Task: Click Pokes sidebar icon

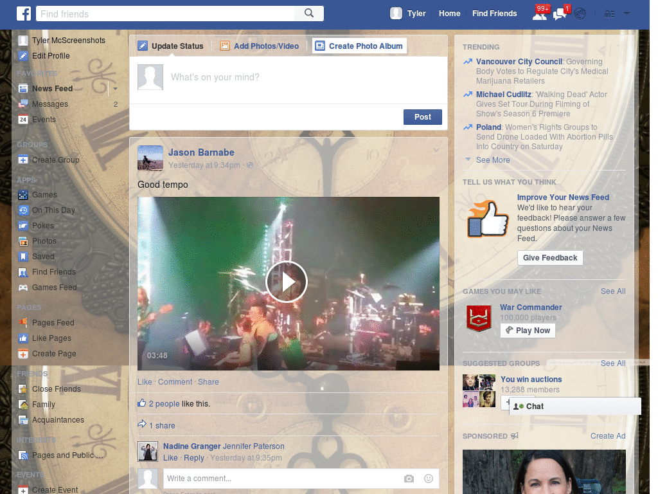Action: (23, 226)
